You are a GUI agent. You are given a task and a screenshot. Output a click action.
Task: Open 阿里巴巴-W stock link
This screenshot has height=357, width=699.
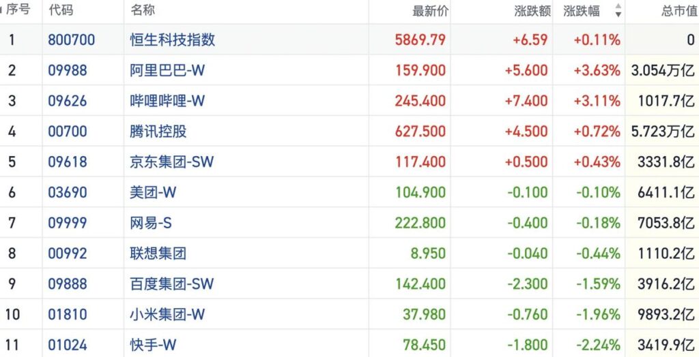167,70
